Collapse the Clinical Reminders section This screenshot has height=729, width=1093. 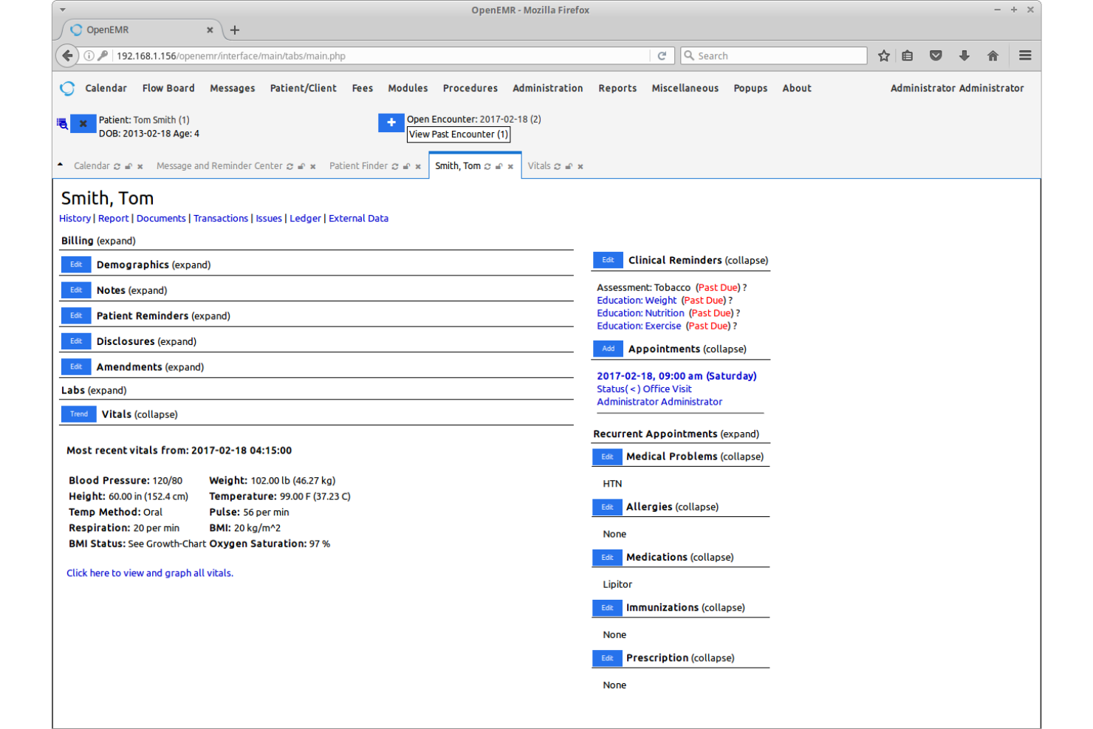748,260
